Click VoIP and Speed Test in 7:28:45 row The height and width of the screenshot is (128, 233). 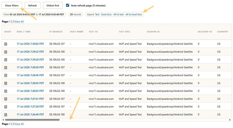(x=130, y=75)
